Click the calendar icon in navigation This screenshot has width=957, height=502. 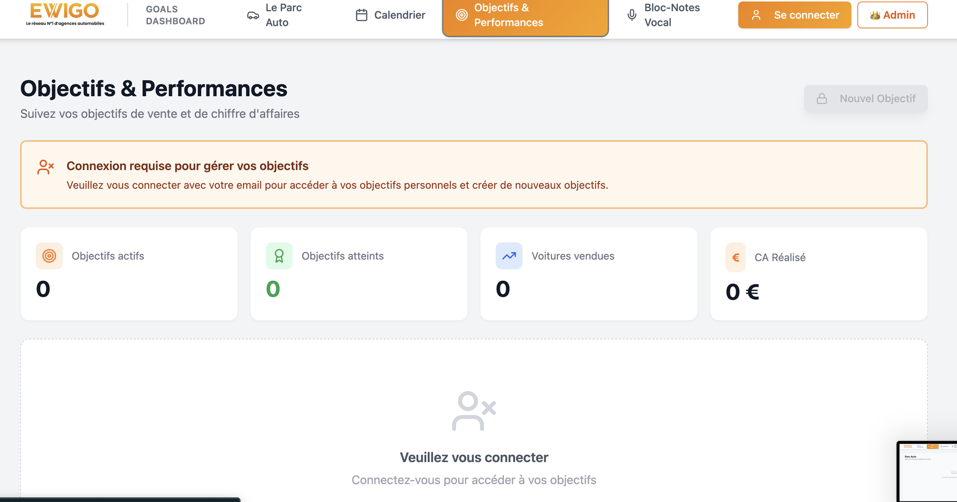[361, 15]
